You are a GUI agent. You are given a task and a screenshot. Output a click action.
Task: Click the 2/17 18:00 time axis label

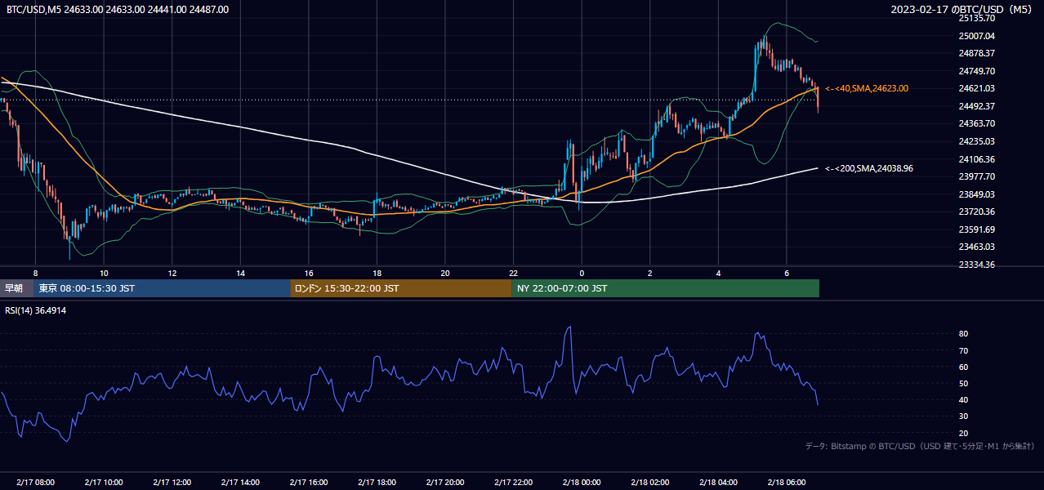click(x=377, y=483)
